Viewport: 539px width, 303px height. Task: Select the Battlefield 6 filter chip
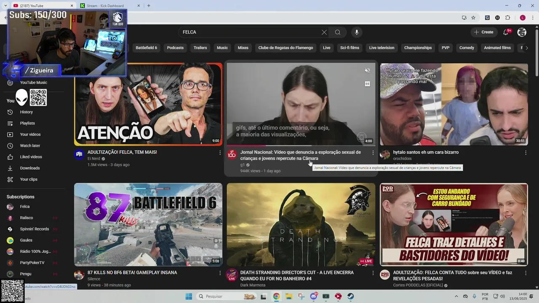coord(146,48)
